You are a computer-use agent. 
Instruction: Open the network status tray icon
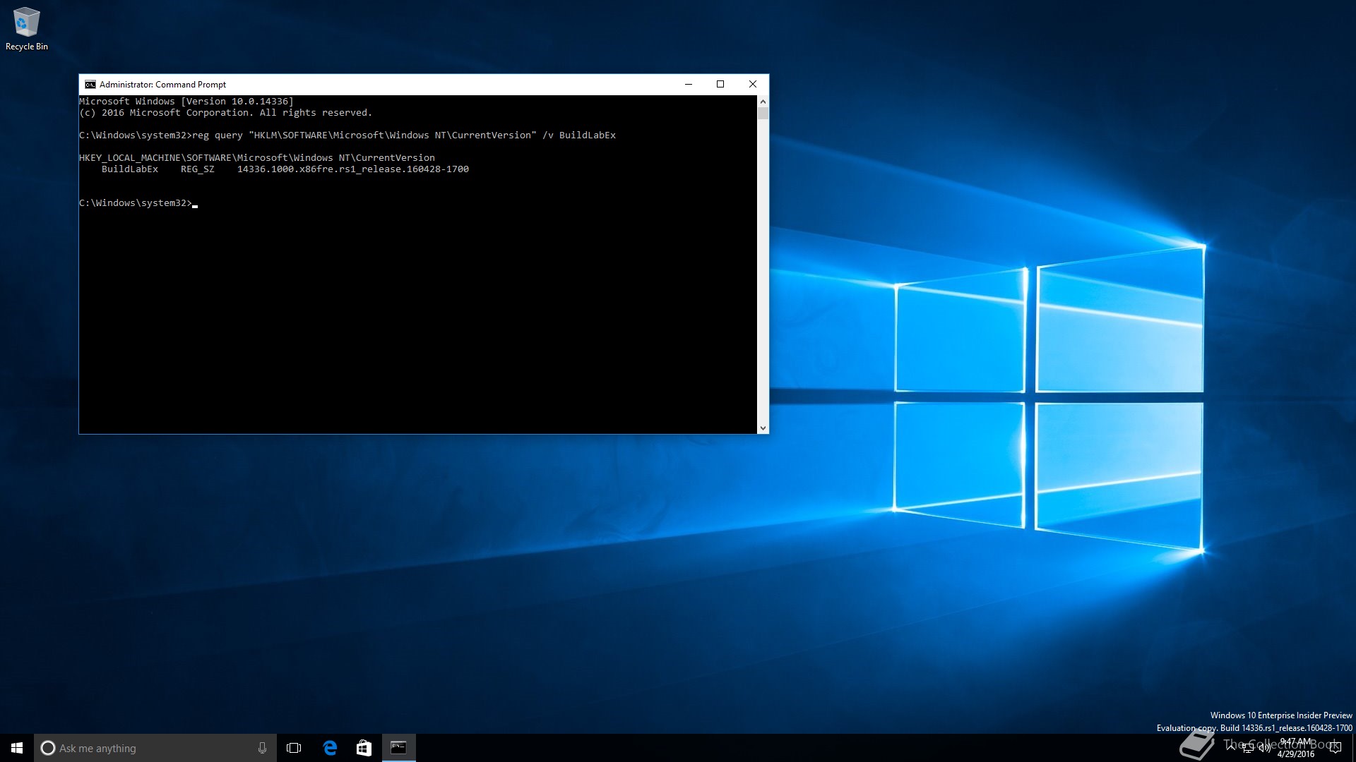coord(1248,748)
